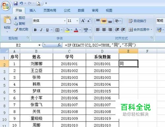The height and width of the screenshot is (127, 165).
Task: Increase font size with large A
Action: pos(83,21)
